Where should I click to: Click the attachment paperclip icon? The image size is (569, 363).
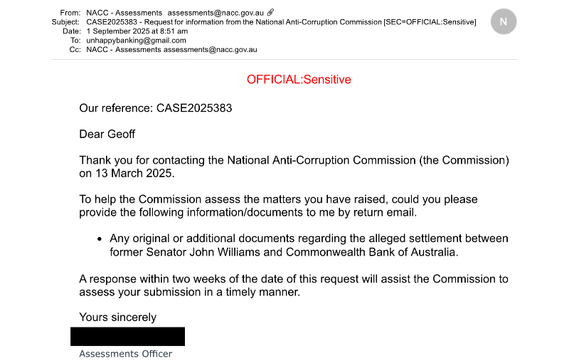(270, 13)
